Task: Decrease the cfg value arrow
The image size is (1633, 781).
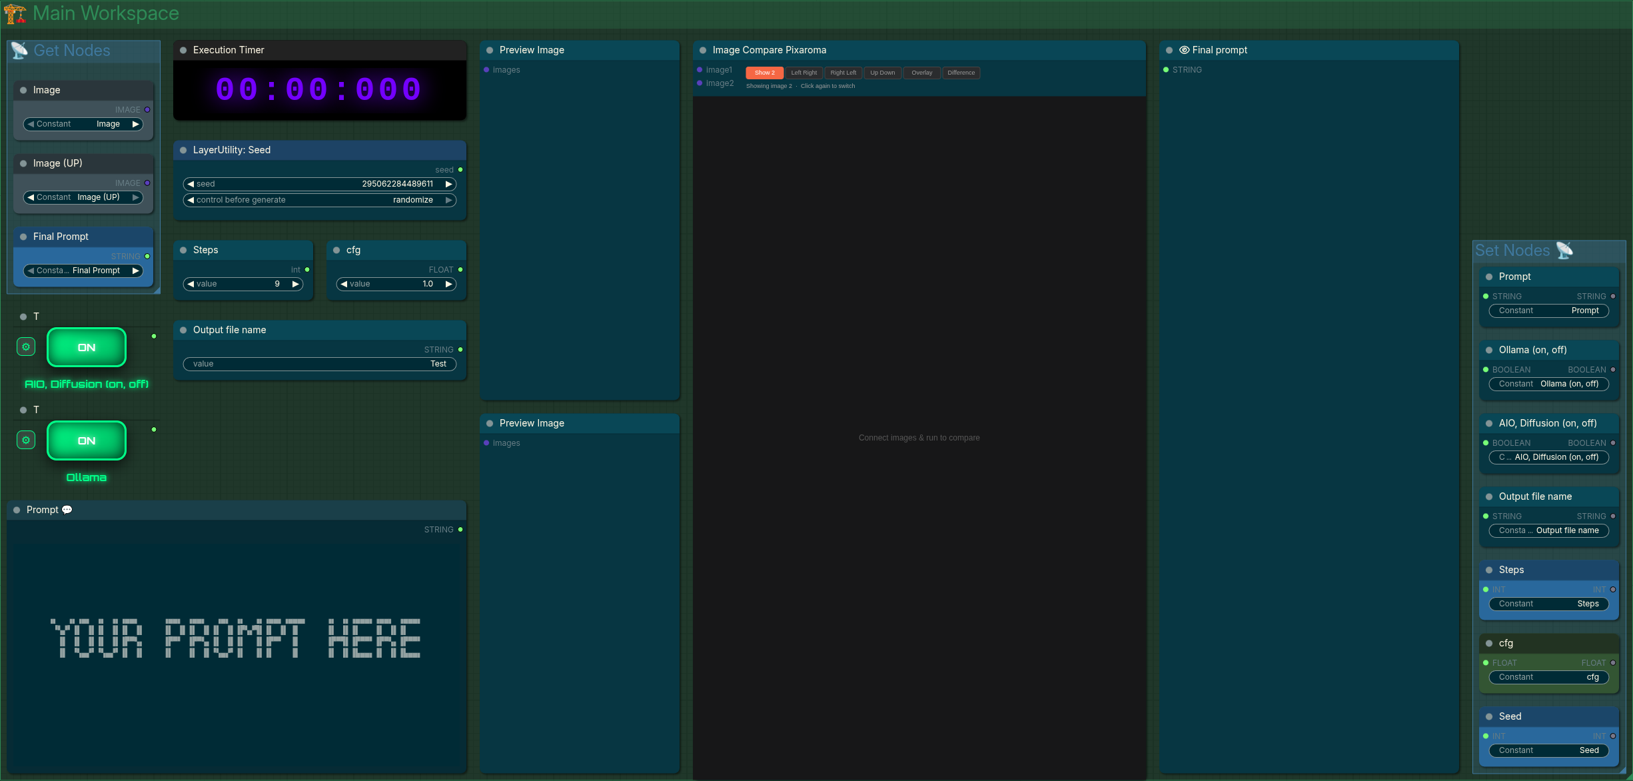Action: point(344,284)
